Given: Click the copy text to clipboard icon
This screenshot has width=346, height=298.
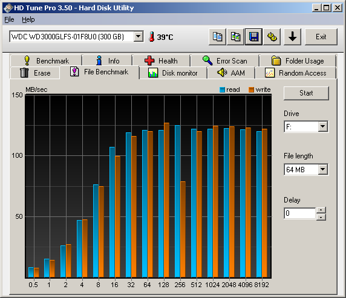Looking at the screenshot, I should point(217,37).
